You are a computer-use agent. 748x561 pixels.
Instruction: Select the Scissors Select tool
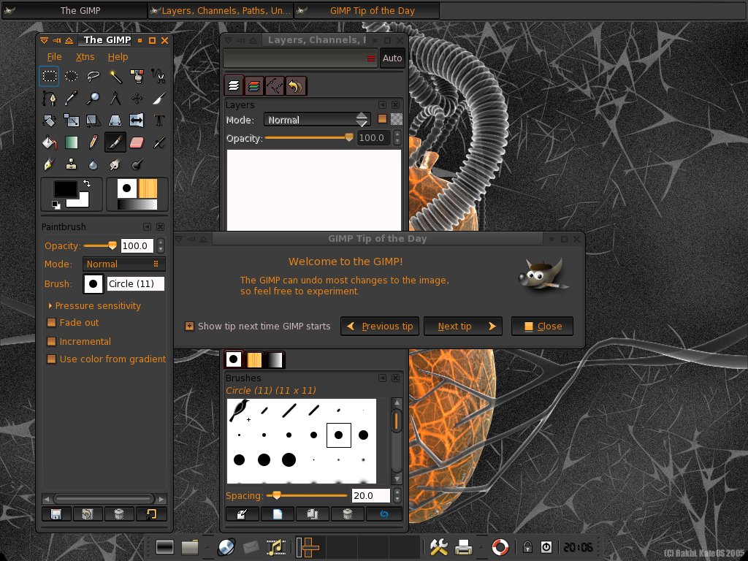point(159,76)
